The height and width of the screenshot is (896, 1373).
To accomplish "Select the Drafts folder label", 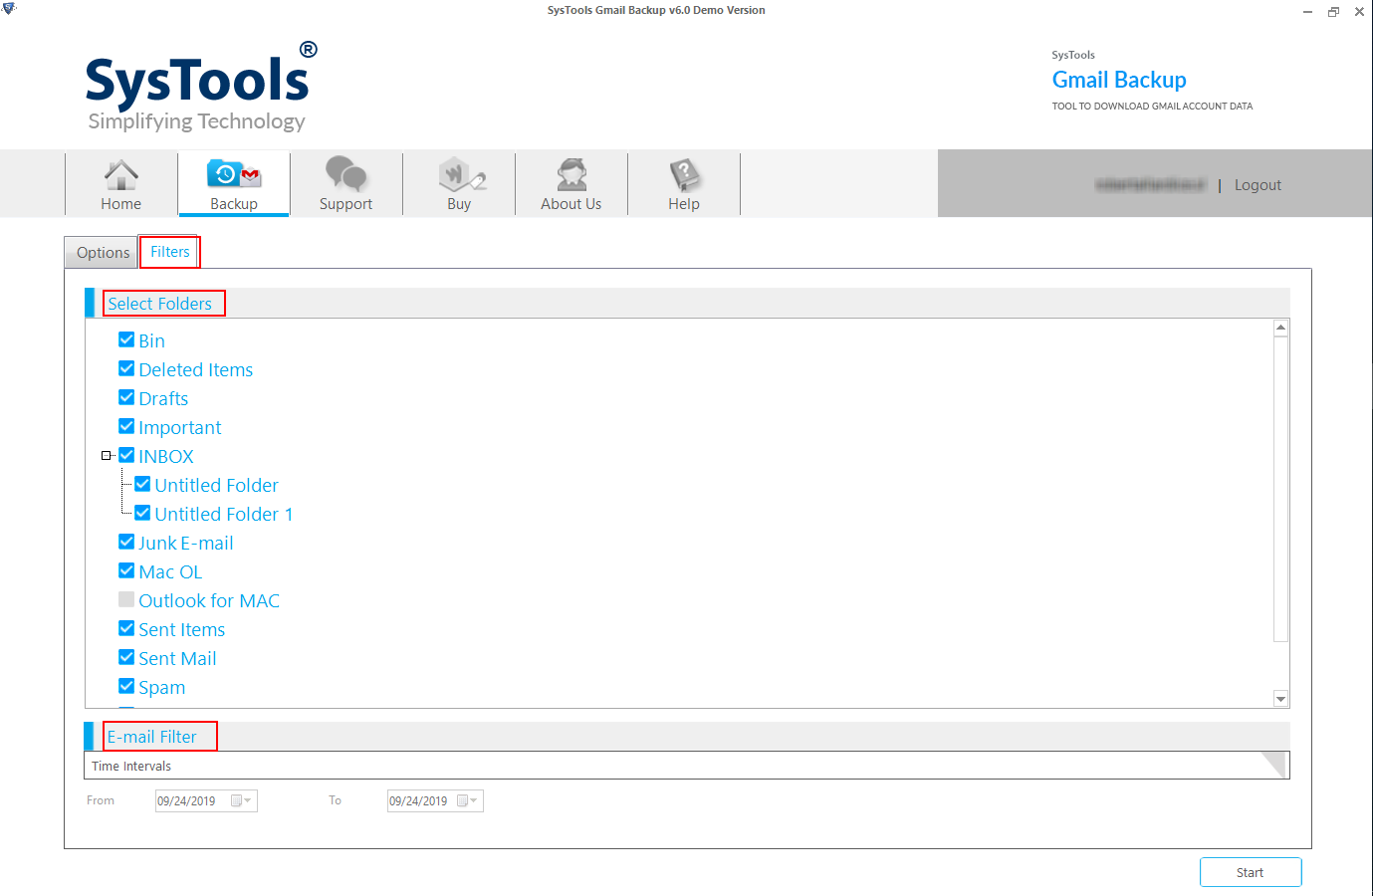I will point(163,398).
